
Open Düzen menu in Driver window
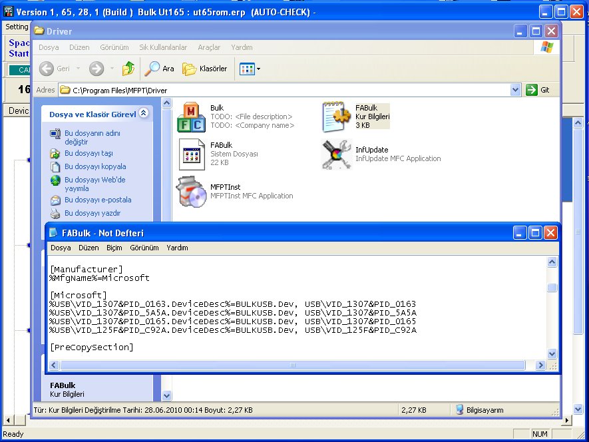(79, 47)
